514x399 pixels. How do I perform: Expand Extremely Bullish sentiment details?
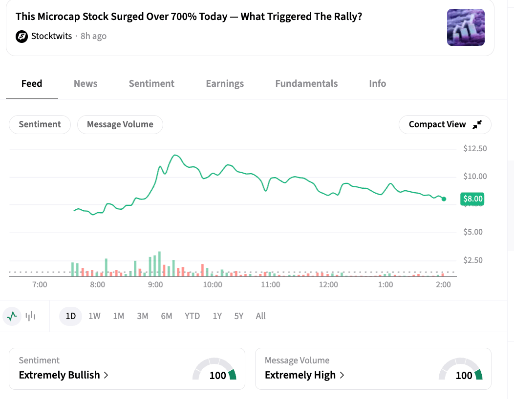click(64, 375)
